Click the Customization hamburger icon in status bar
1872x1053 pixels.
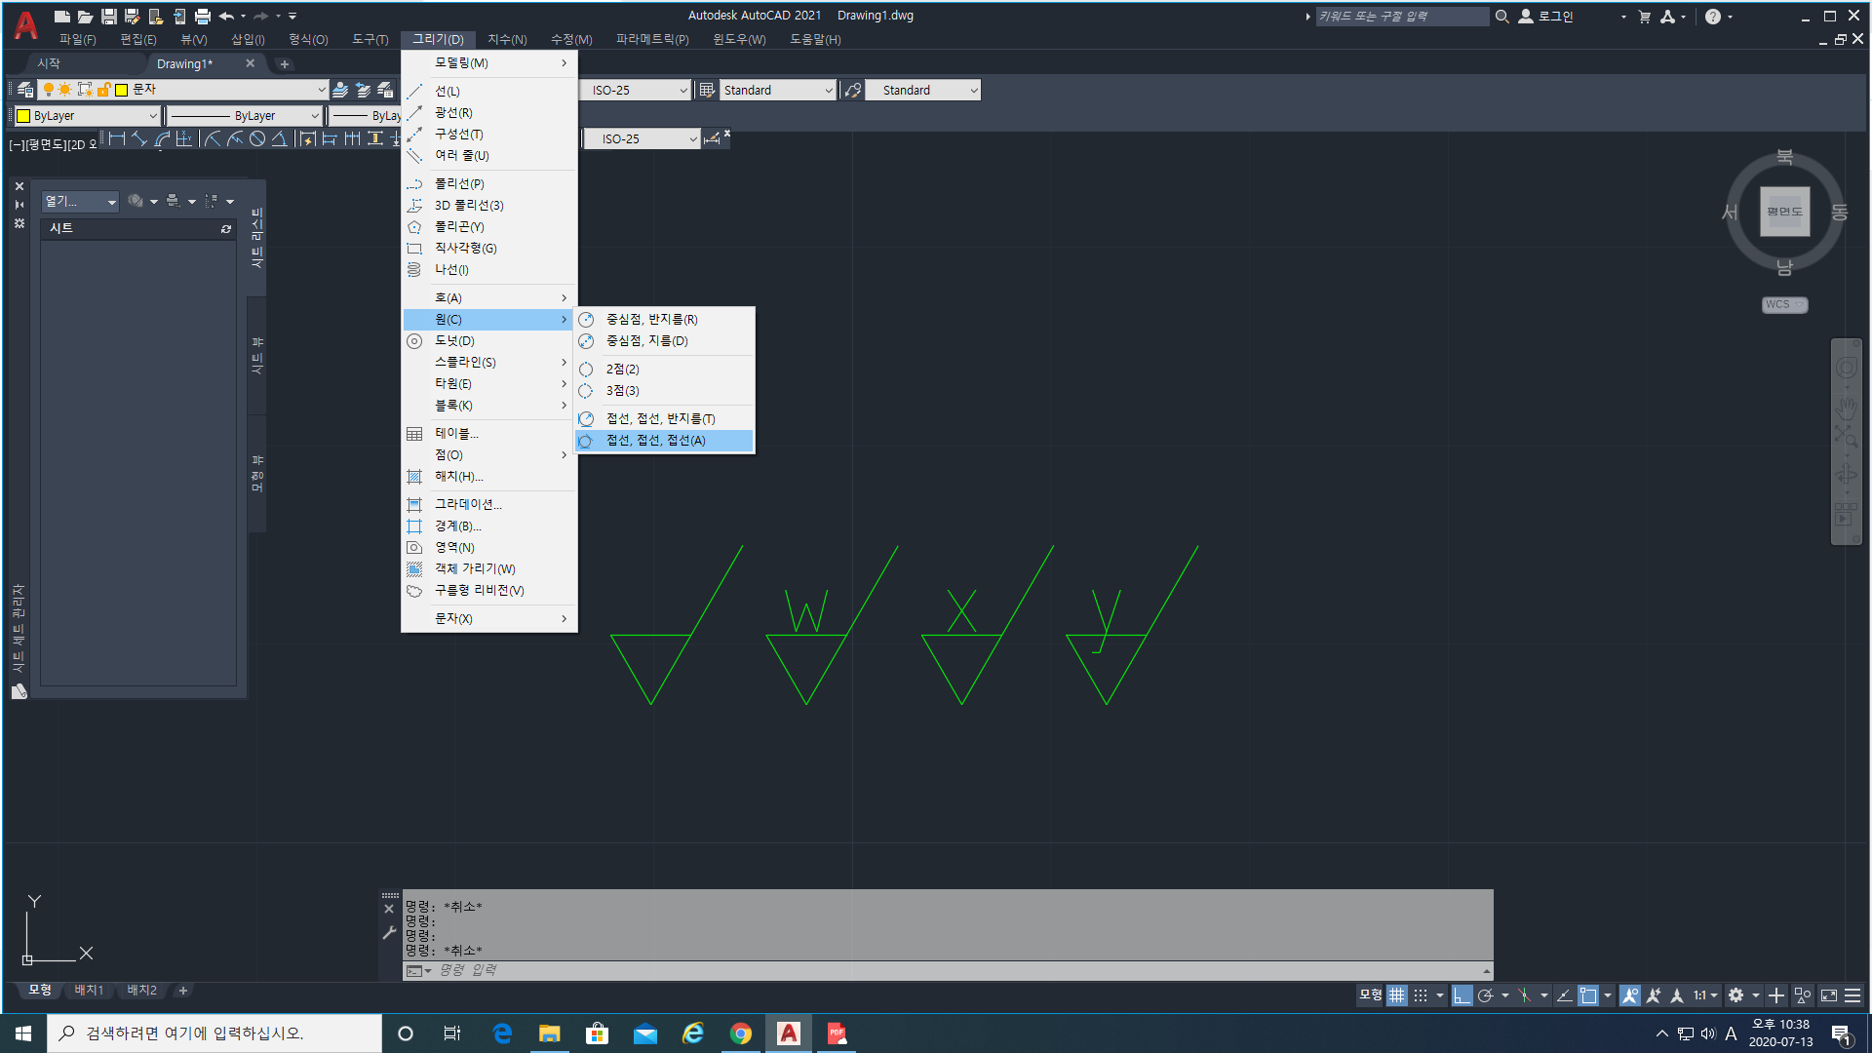[x=1852, y=995]
